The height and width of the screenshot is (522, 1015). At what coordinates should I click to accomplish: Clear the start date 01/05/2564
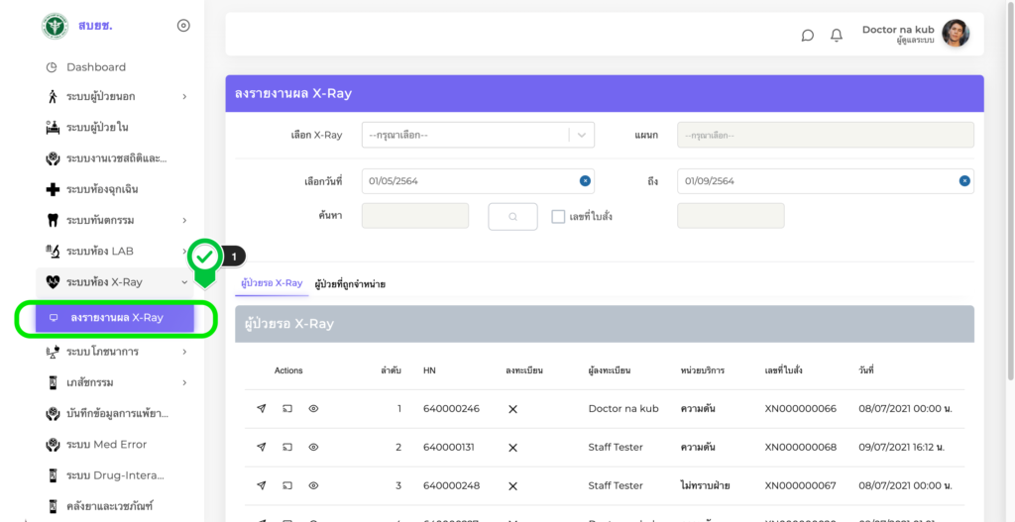click(x=585, y=180)
